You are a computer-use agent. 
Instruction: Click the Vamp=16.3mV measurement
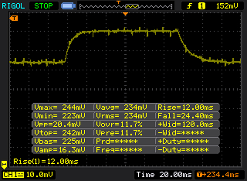point(60,150)
